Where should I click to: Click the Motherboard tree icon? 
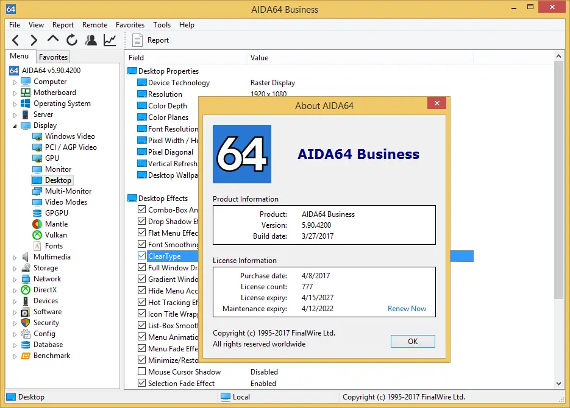[26, 93]
